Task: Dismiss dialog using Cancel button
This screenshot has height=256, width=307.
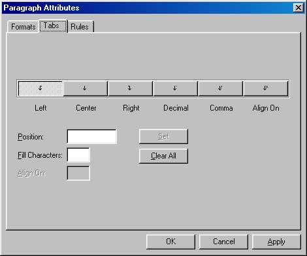Action: coord(223,242)
